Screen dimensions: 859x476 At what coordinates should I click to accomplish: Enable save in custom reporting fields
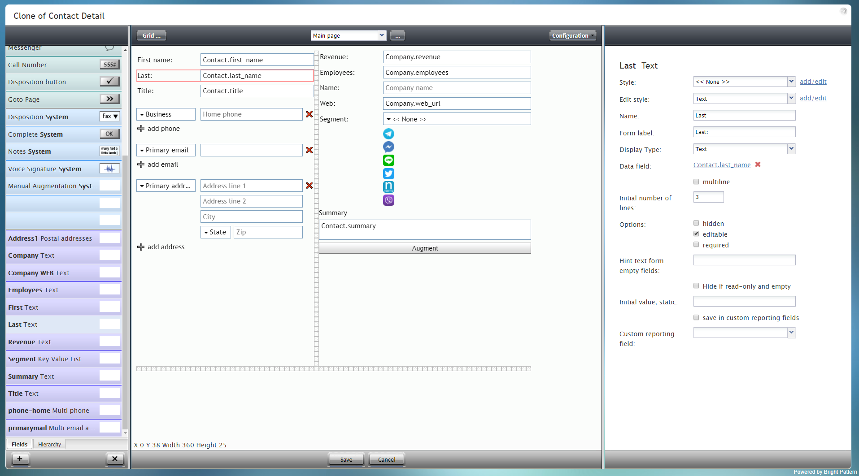click(696, 317)
